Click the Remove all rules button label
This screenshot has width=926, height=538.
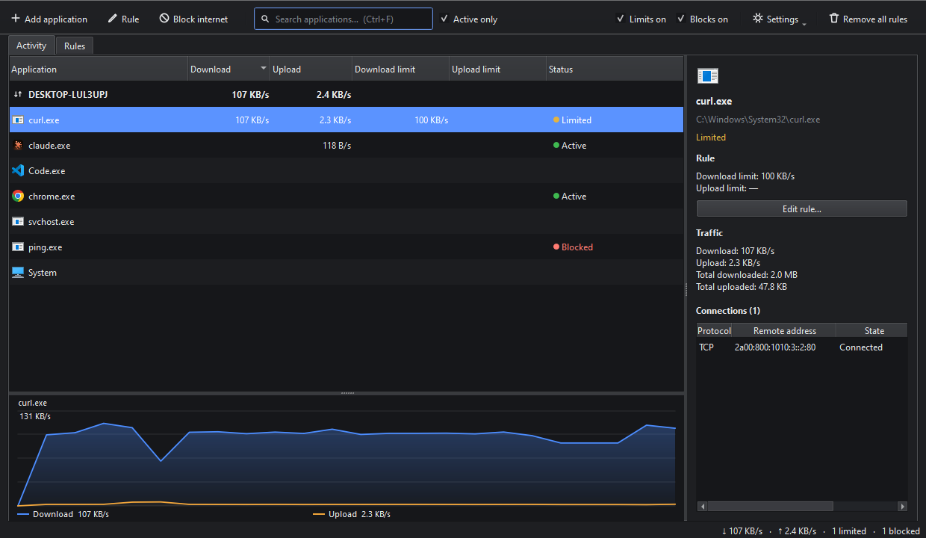pos(875,19)
